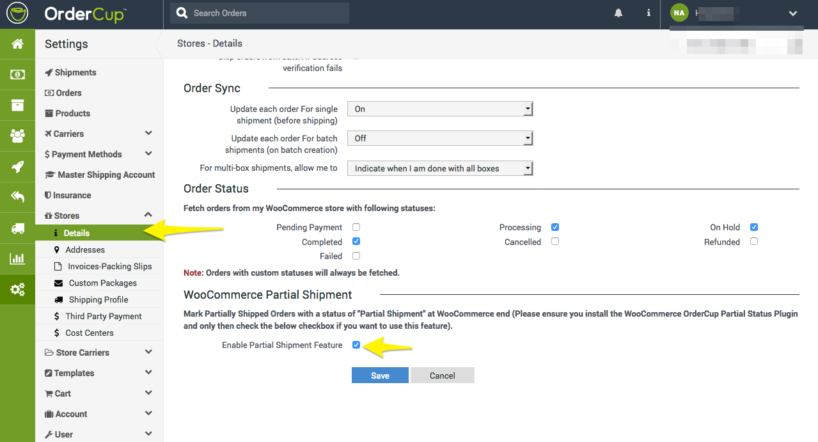Select Shipping Profile under Stores
Screen dimensions: 818x442
pyautogui.click(x=91, y=299)
